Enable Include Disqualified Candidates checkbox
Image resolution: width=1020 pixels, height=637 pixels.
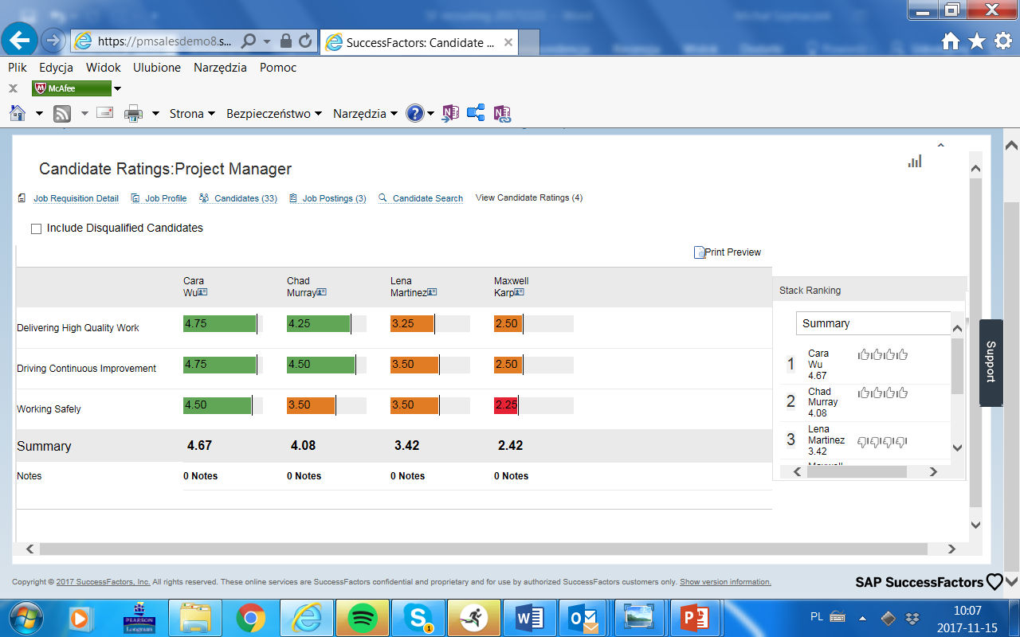[x=36, y=229]
